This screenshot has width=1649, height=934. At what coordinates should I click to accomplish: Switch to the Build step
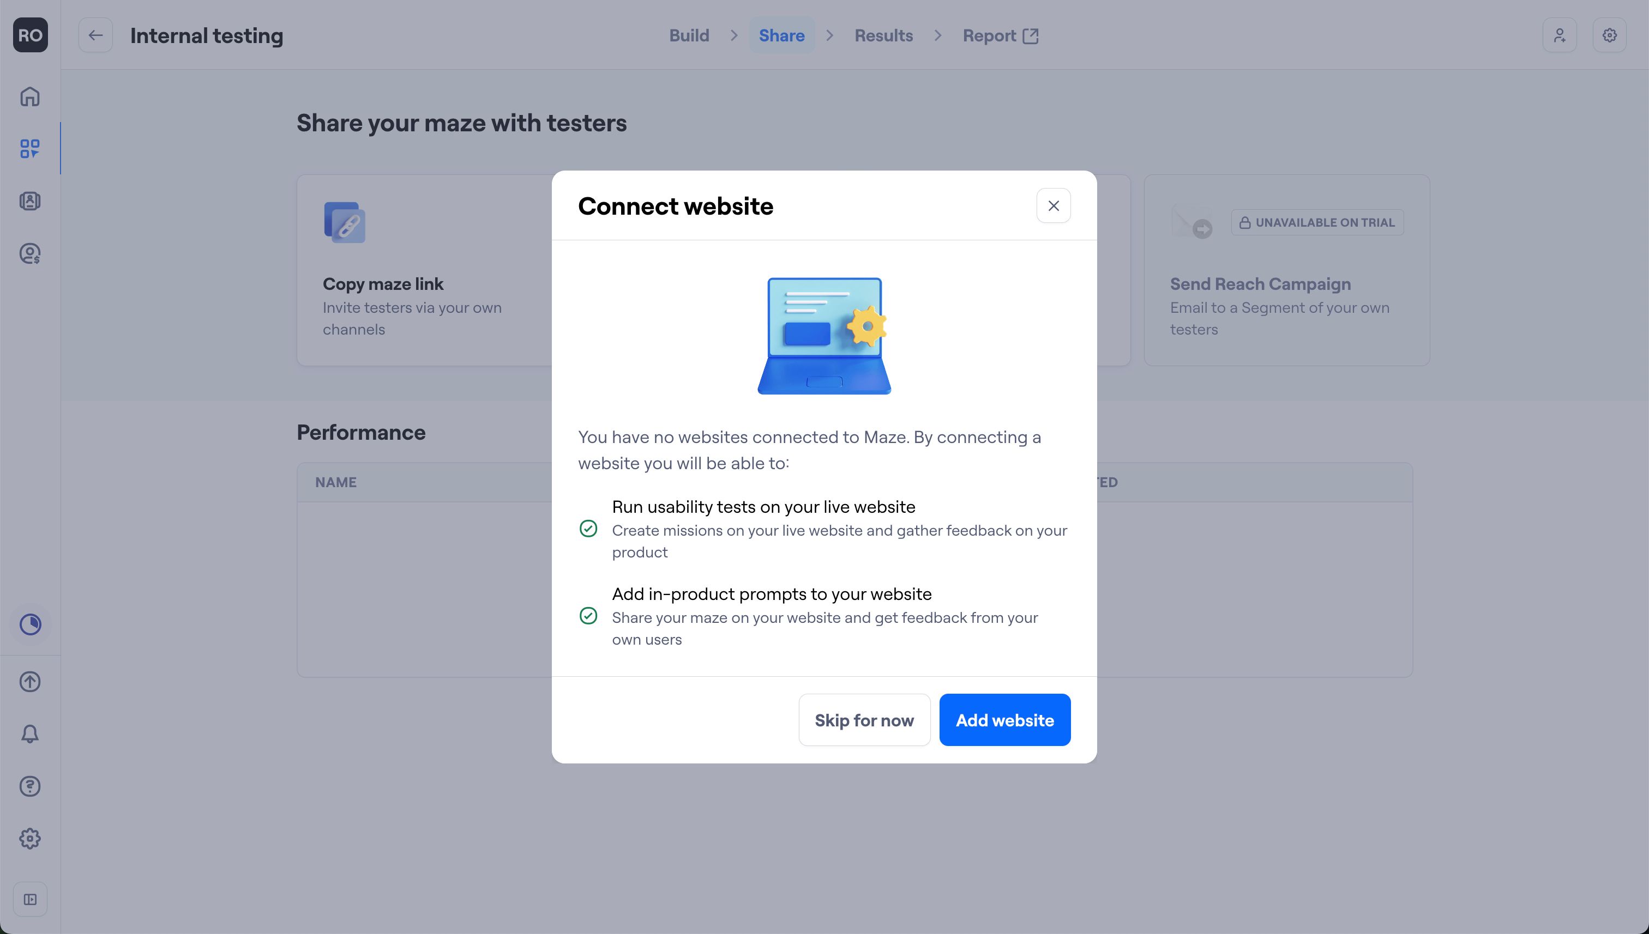(x=689, y=35)
